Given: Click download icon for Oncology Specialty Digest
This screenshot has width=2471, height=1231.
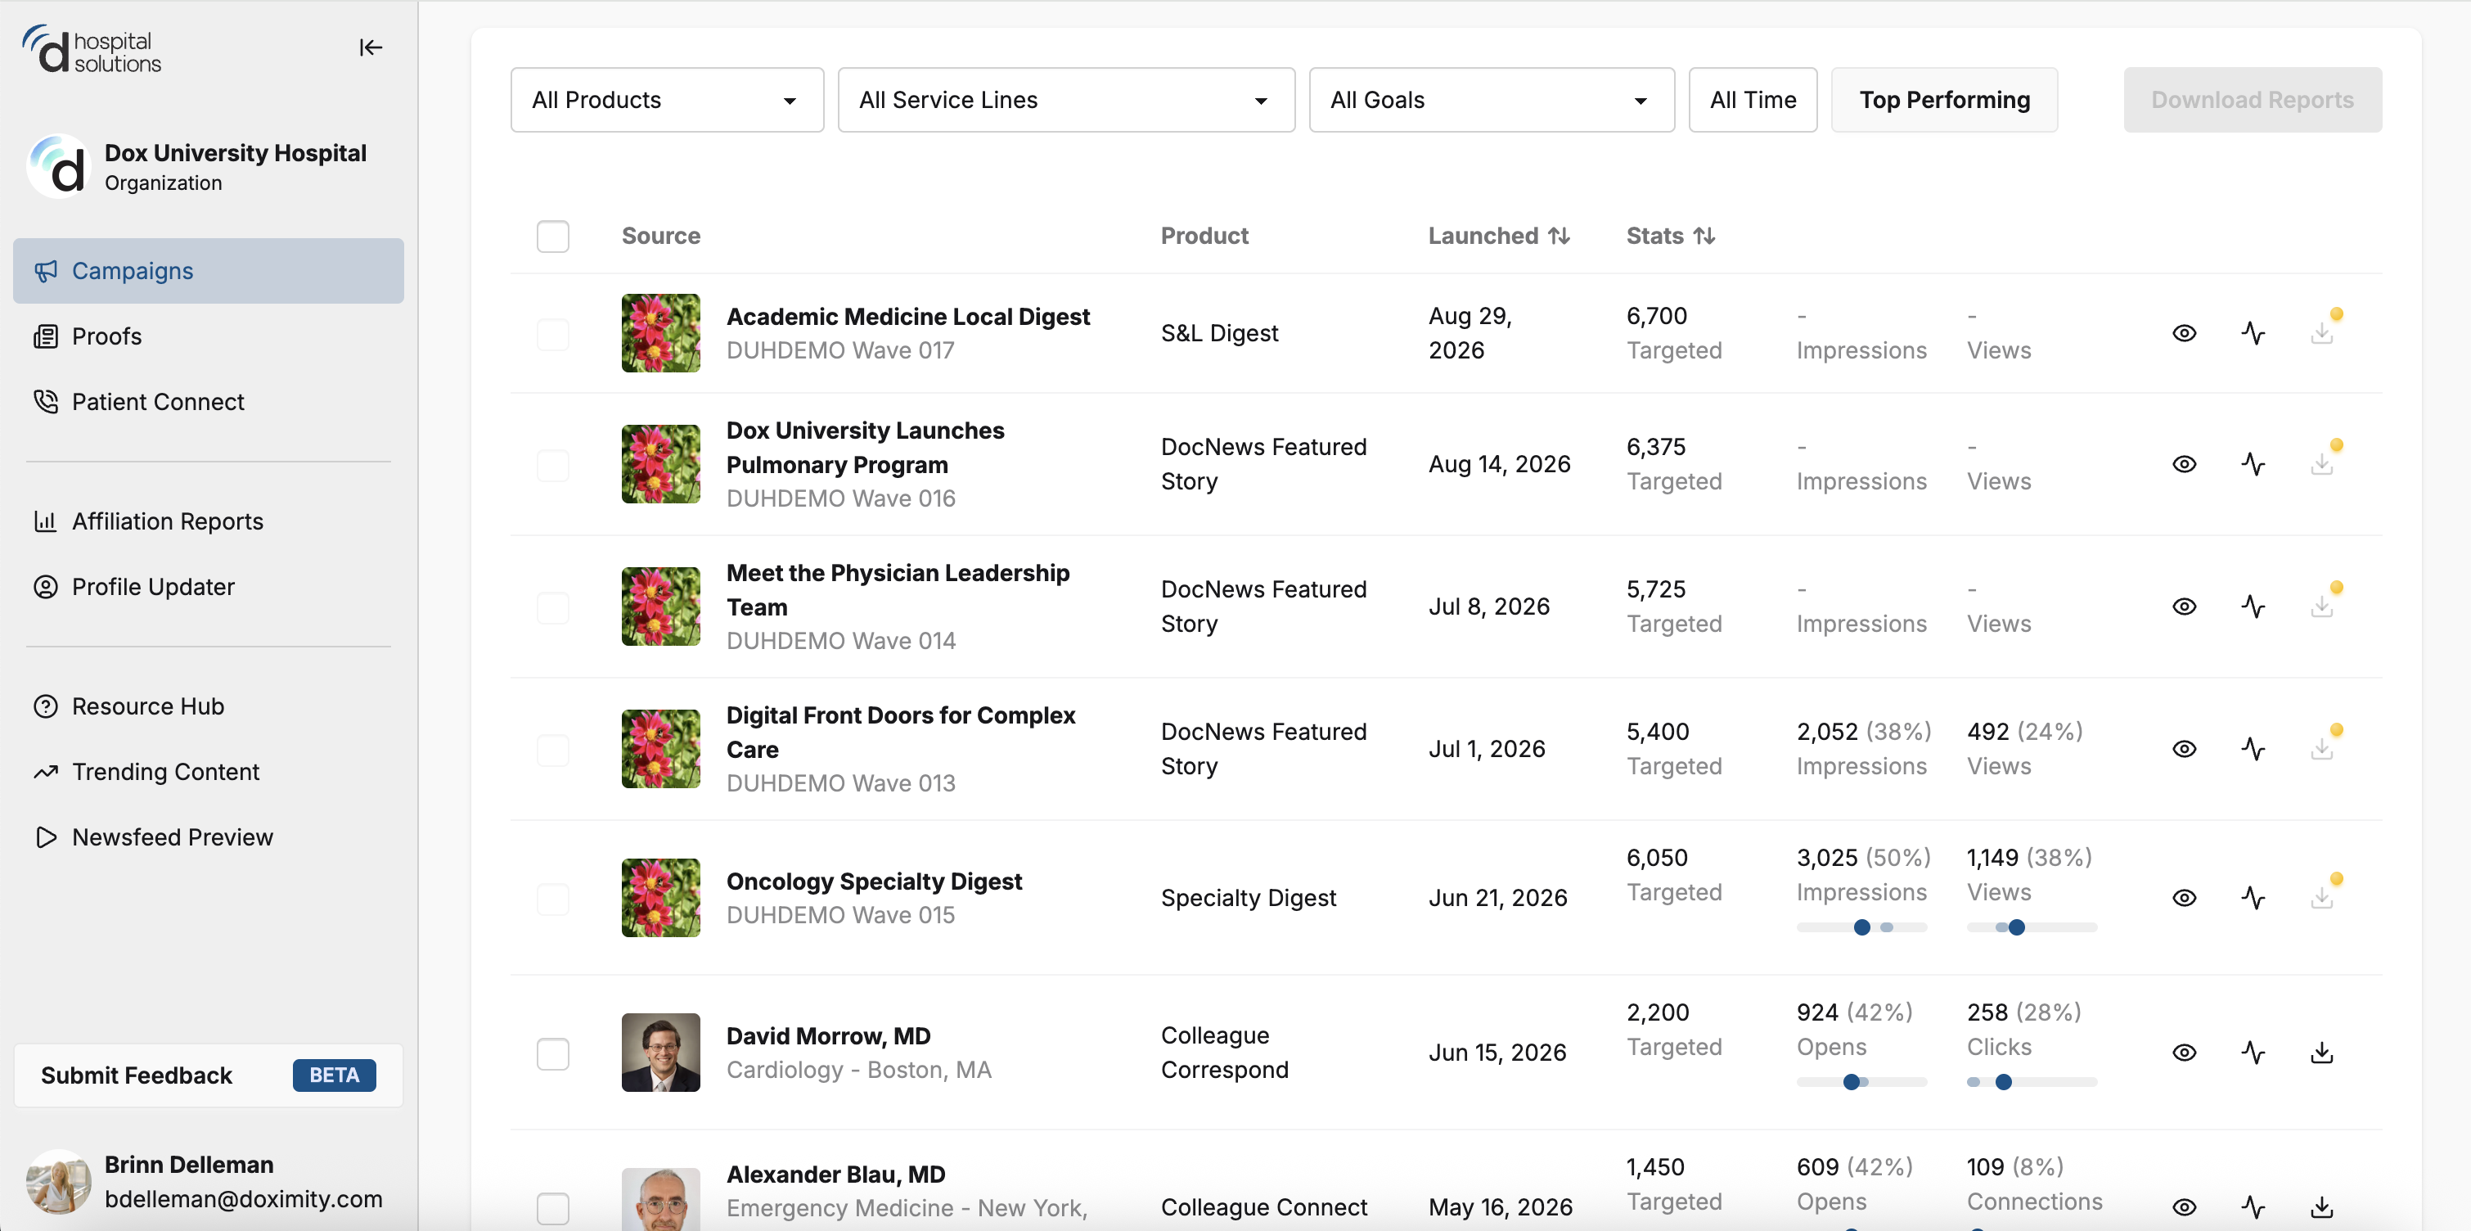Looking at the screenshot, I should point(2321,898).
